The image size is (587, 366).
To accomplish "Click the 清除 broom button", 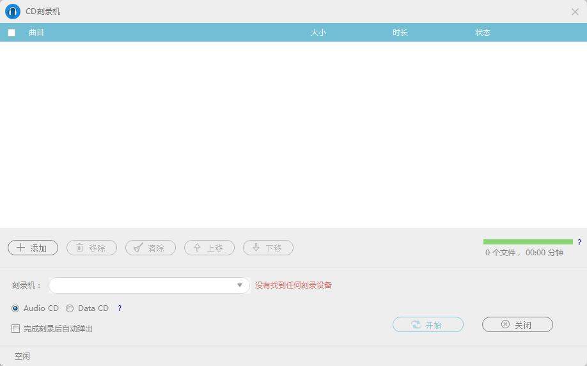I will coord(150,248).
